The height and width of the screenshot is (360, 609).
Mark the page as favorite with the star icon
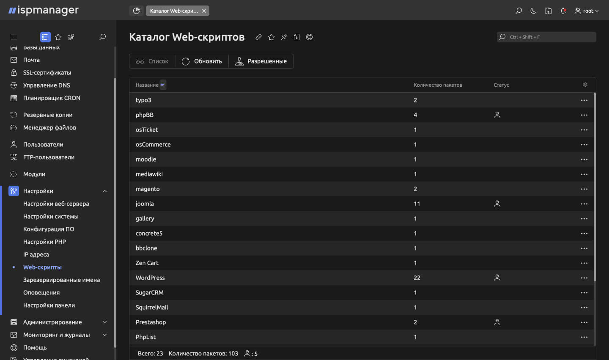coord(271,37)
